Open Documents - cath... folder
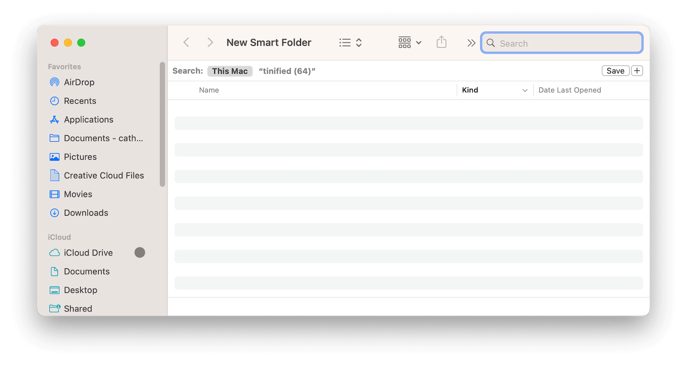 [x=103, y=138]
